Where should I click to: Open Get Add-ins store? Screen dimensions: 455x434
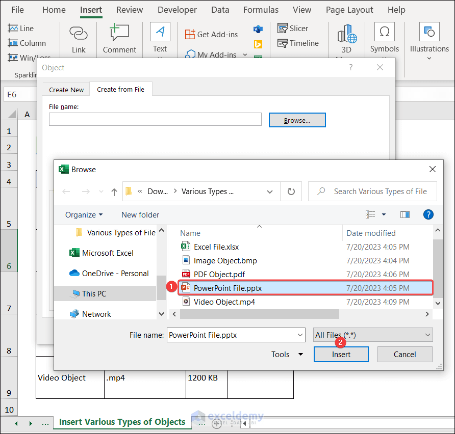[211, 35]
